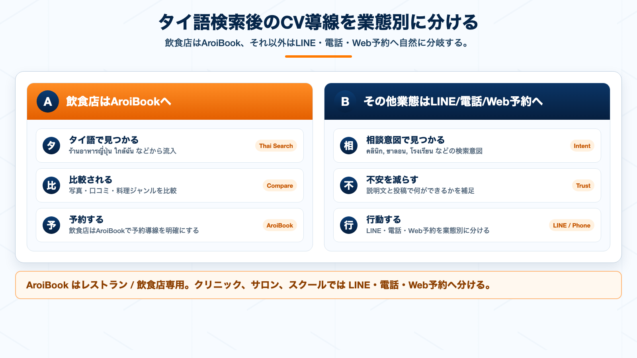Click the LINE / Phone tag
637x358 pixels.
pos(572,225)
